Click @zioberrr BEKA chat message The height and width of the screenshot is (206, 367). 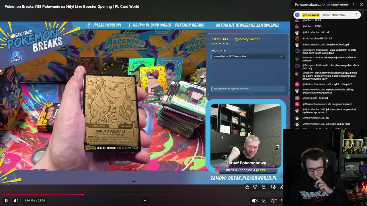point(312,20)
